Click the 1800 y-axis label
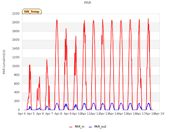The width and height of the screenshot is (176, 132). click(16, 31)
